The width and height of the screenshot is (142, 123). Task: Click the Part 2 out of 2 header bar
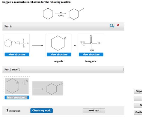[63, 70]
